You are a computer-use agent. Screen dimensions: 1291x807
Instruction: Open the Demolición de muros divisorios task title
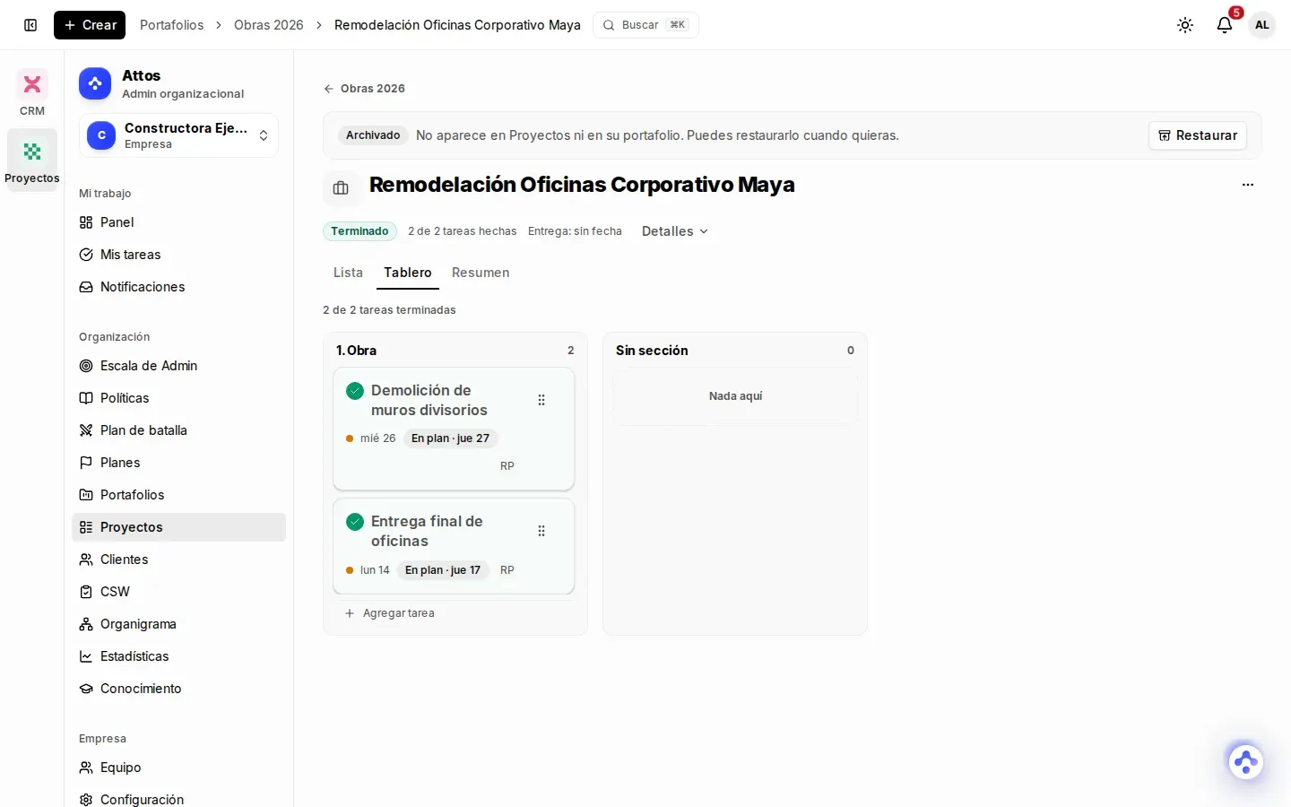click(429, 400)
